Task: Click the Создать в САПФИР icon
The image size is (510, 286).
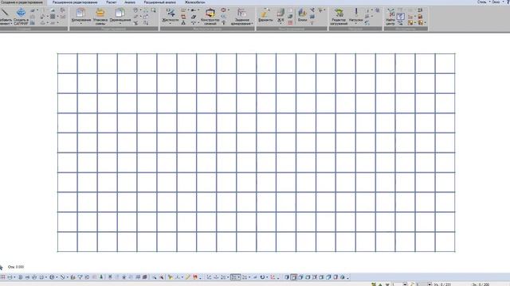Action: [21, 13]
